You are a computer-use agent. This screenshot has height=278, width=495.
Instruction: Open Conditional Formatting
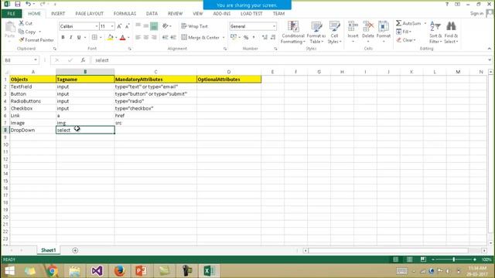[293, 32]
